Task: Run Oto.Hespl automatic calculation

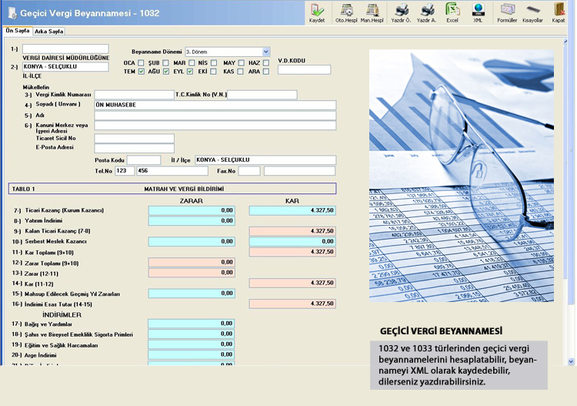Action: [x=346, y=12]
